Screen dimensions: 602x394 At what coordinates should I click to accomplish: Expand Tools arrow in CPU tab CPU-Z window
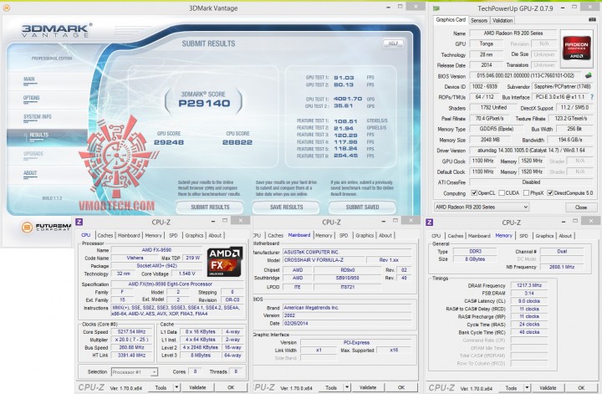click(x=176, y=387)
